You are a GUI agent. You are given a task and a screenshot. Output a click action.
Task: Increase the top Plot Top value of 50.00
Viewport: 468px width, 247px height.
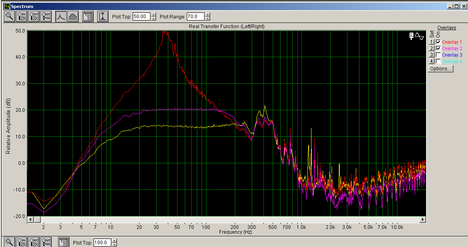pos(153,14)
